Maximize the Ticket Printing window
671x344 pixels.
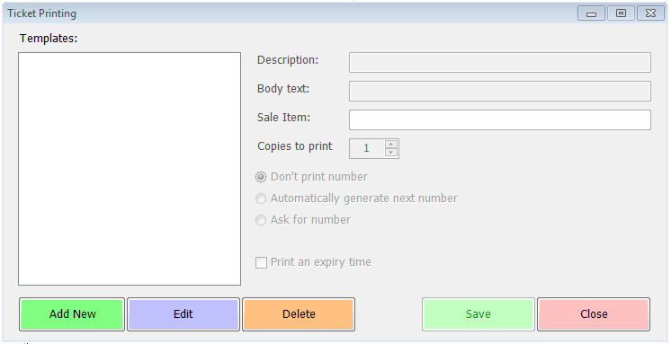[621, 13]
